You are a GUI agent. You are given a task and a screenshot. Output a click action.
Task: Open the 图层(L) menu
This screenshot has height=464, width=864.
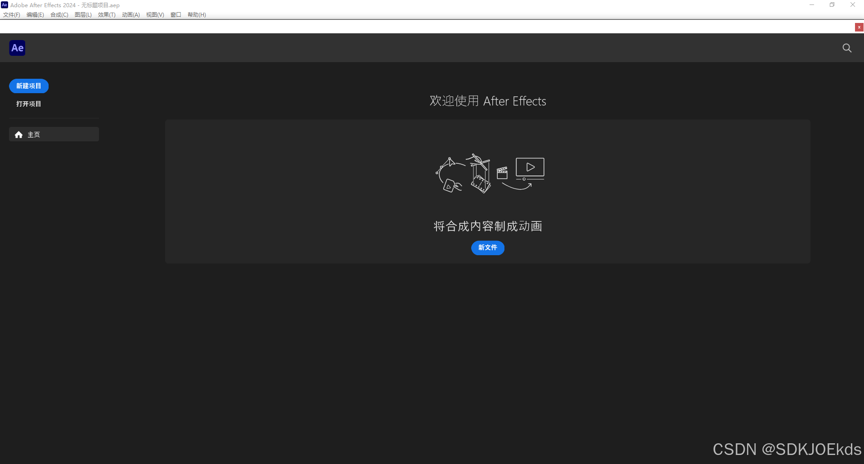coord(83,15)
